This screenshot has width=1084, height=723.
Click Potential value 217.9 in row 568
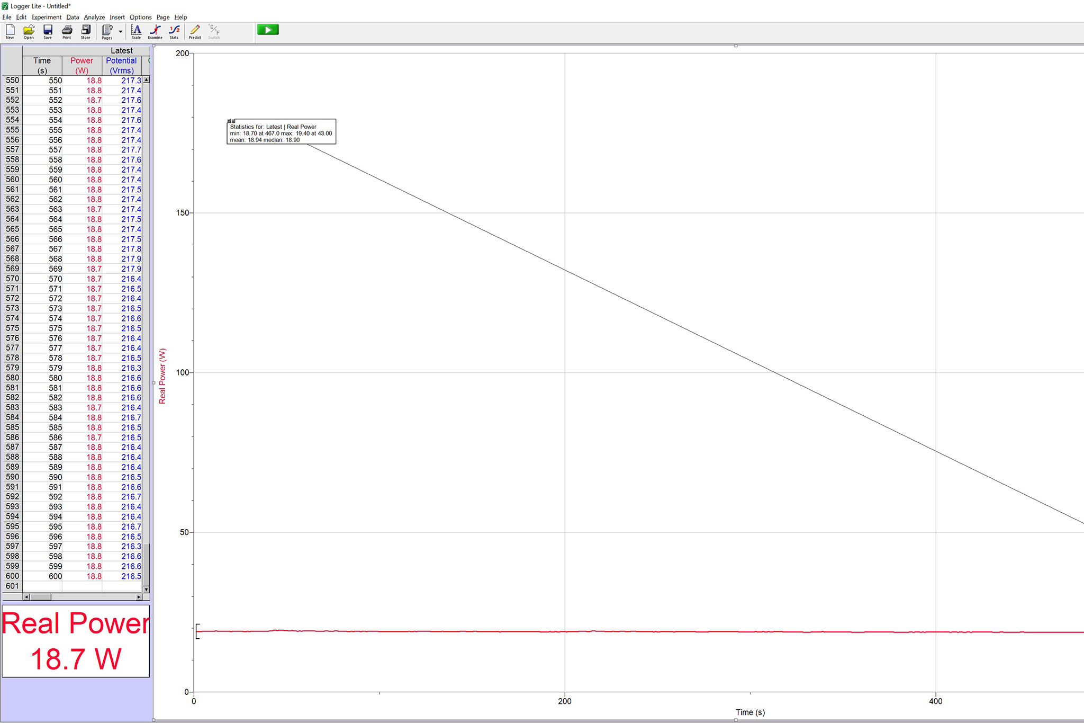point(131,259)
